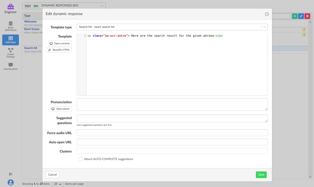
Task: Focus the Force audio URL field
Action: coord(172,133)
